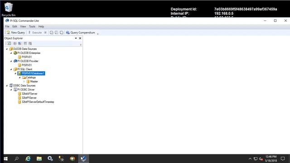Collapse the PI OLEDB Provider node
This screenshot has height=163, width=290.
coord(11,61)
